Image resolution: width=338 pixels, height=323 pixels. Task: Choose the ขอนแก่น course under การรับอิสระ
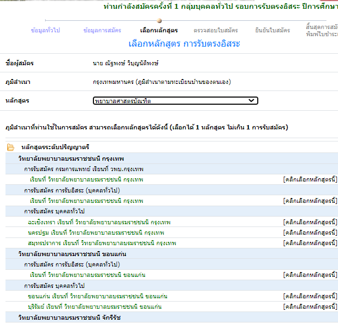click(310, 275)
